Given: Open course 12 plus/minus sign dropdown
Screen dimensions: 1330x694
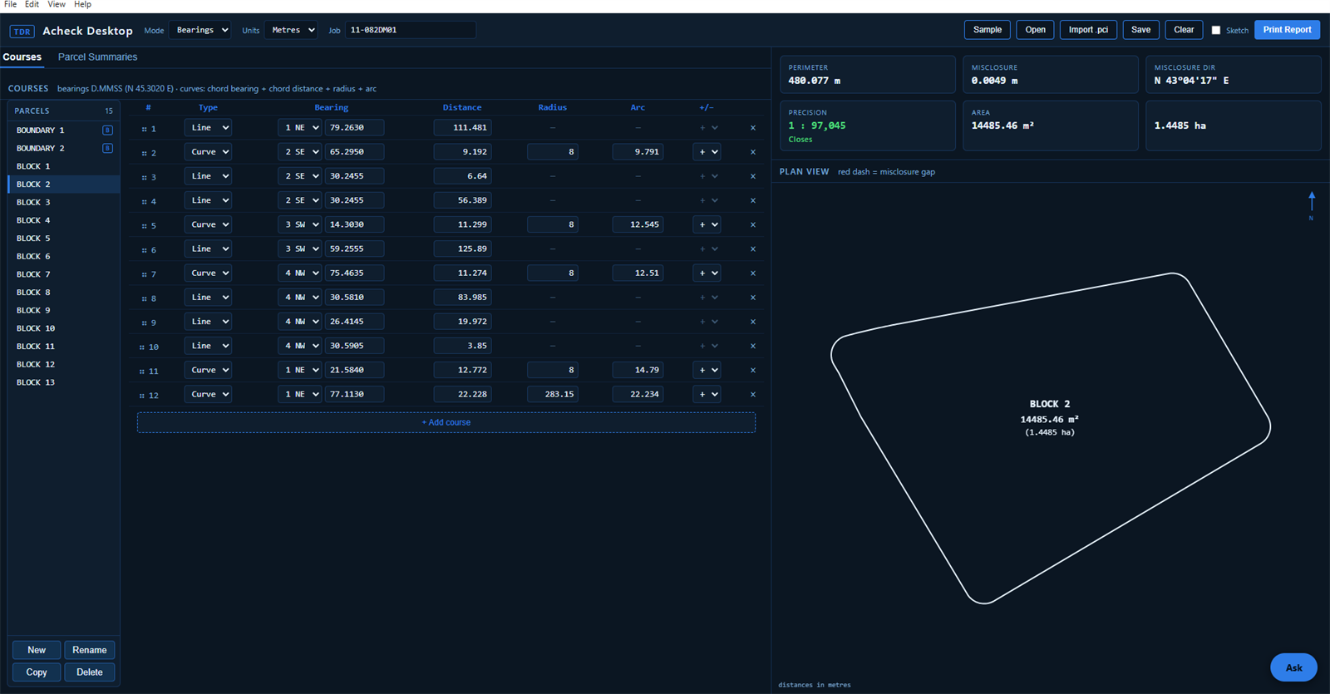Looking at the screenshot, I should pos(707,395).
